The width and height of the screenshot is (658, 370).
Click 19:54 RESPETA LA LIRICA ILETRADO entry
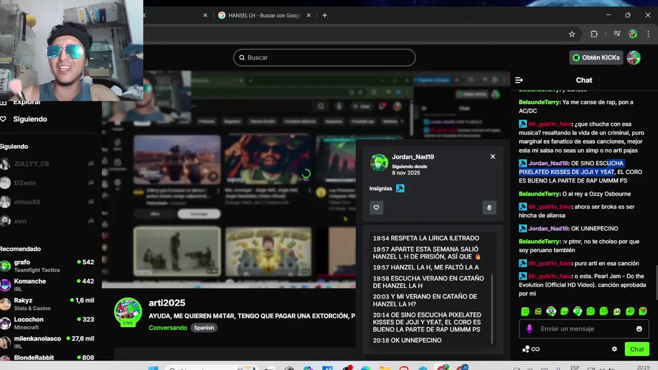pos(426,238)
